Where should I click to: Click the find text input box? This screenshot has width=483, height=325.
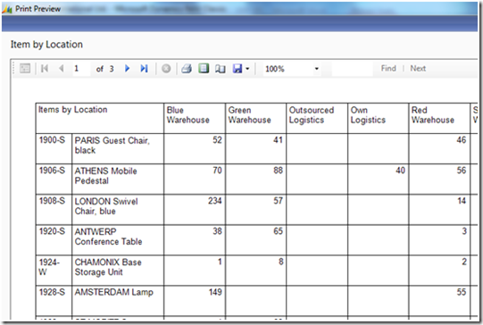352,69
